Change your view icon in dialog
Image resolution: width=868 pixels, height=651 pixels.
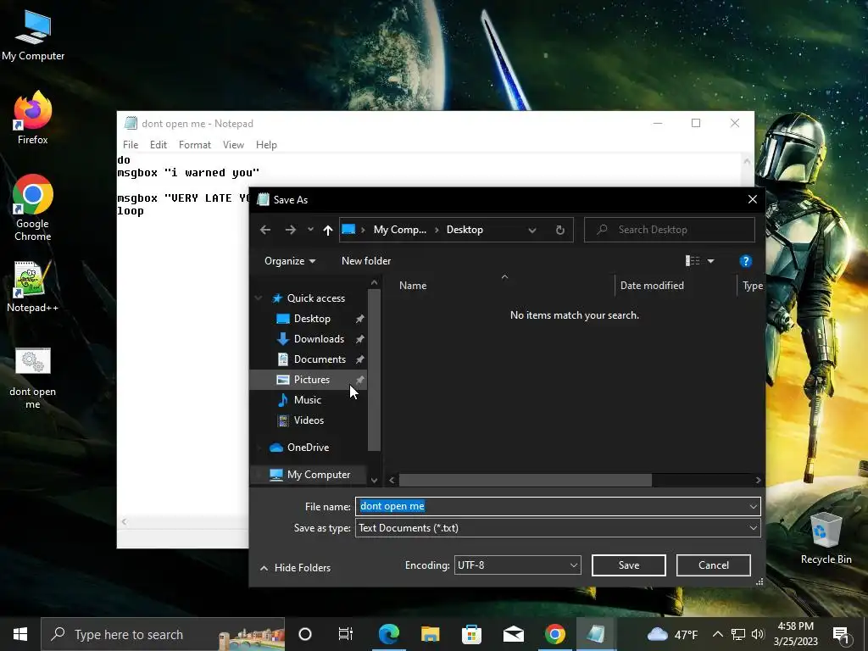(692, 261)
